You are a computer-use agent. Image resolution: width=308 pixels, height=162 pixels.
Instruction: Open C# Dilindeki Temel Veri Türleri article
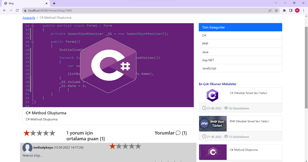[x=248, y=93]
